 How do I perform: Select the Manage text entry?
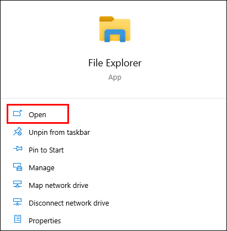tap(41, 167)
